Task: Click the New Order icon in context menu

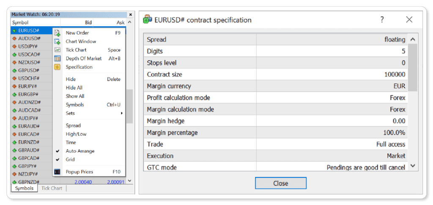Action: (x=57, y=33)
